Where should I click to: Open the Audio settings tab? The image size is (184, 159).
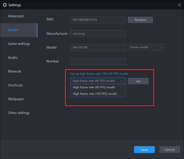(x=13, y=58)
